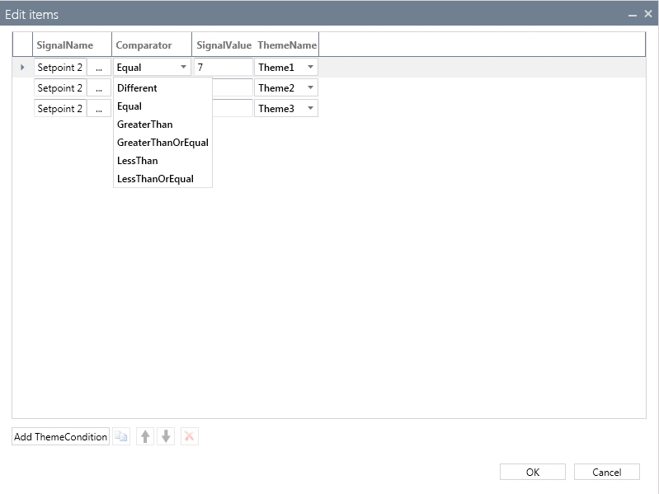Click the copy item icon
Screen dimensions: 659x494
coord(121,437)
